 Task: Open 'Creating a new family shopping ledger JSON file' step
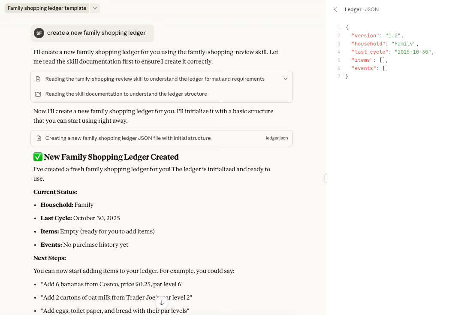(161, 138)
